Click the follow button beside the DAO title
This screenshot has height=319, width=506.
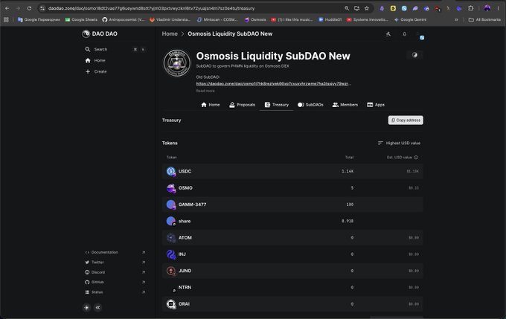pyautogui.click(x=414, y=55)
